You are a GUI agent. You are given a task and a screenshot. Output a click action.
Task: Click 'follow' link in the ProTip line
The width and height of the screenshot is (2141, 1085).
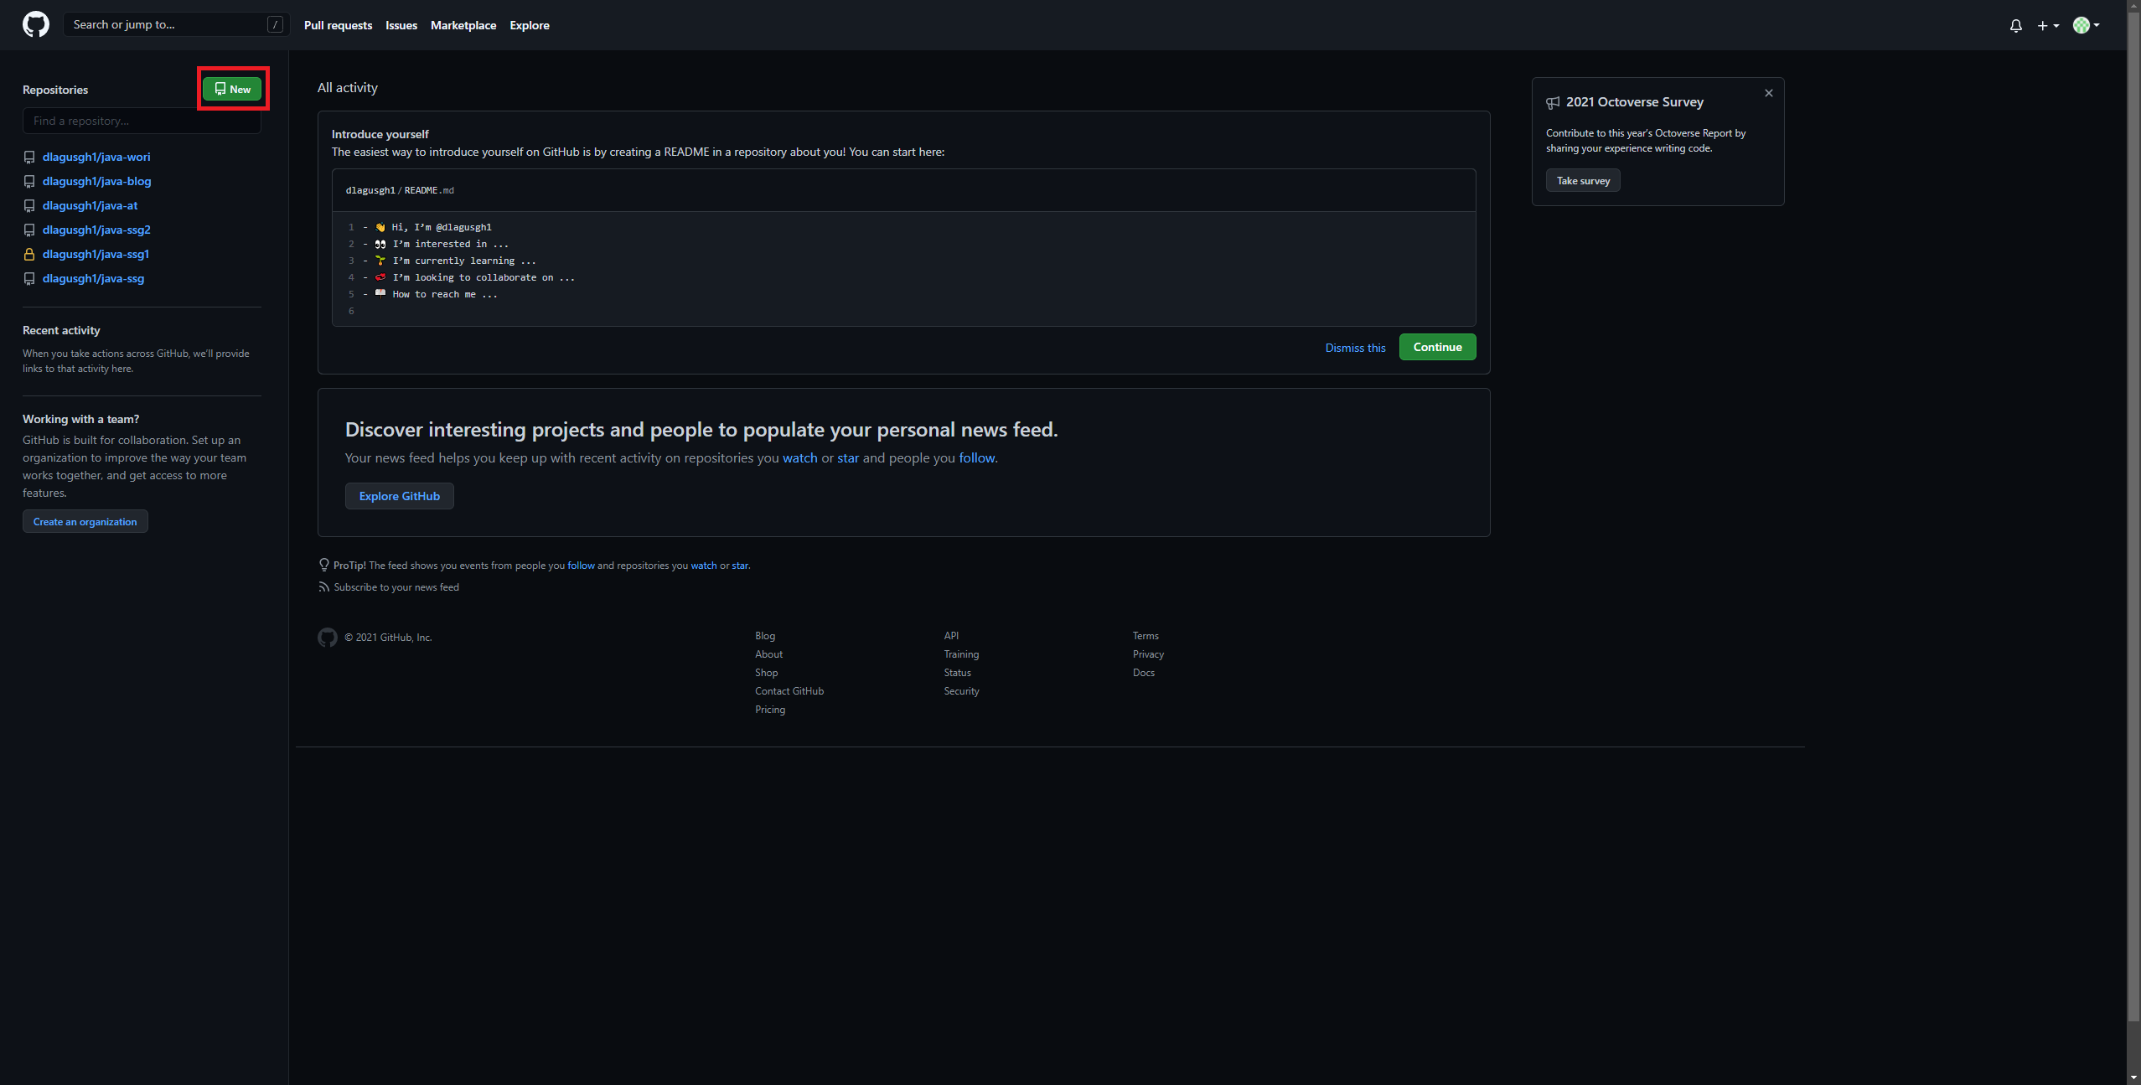tap(581, 566)
